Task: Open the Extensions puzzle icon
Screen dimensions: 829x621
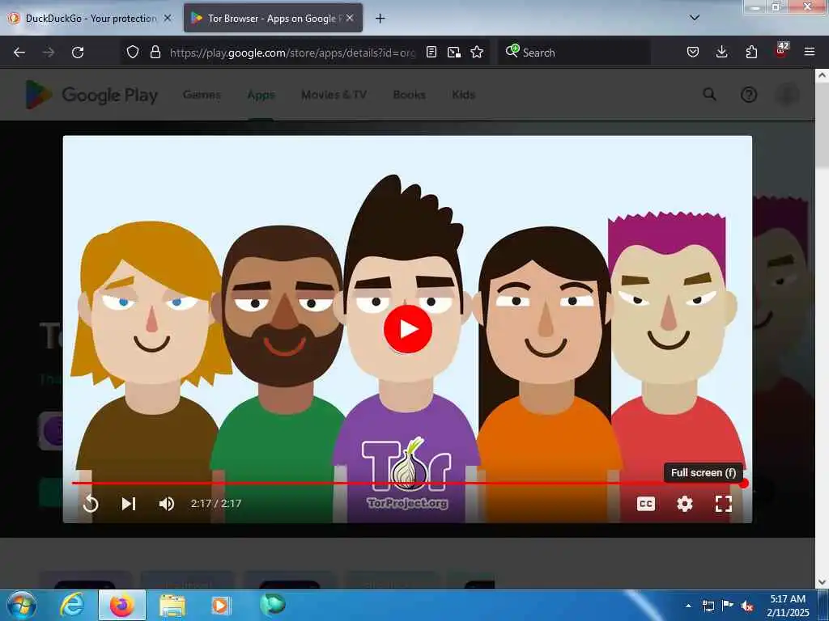Action: pyautogui.click(x=751, y=52)
